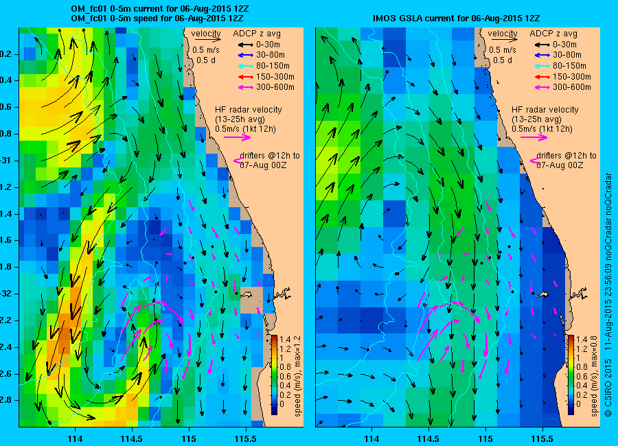Screen dimensions: 618x446
Task: Click the magenta HF radar arrow in right map
Action: 534,137
